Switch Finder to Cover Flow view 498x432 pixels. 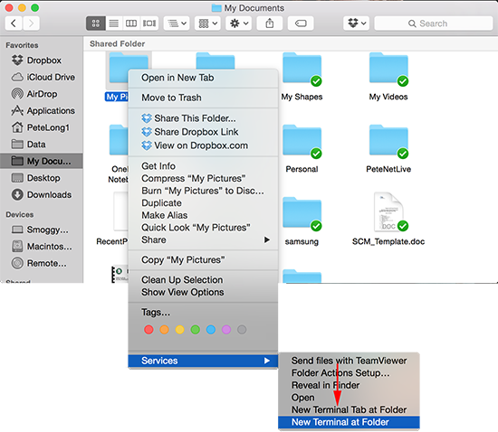coord(149,23)
